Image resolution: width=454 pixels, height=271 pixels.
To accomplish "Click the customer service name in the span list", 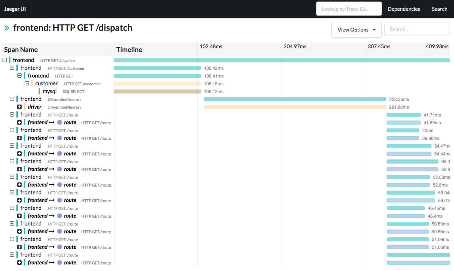I will tap(46, 83).
